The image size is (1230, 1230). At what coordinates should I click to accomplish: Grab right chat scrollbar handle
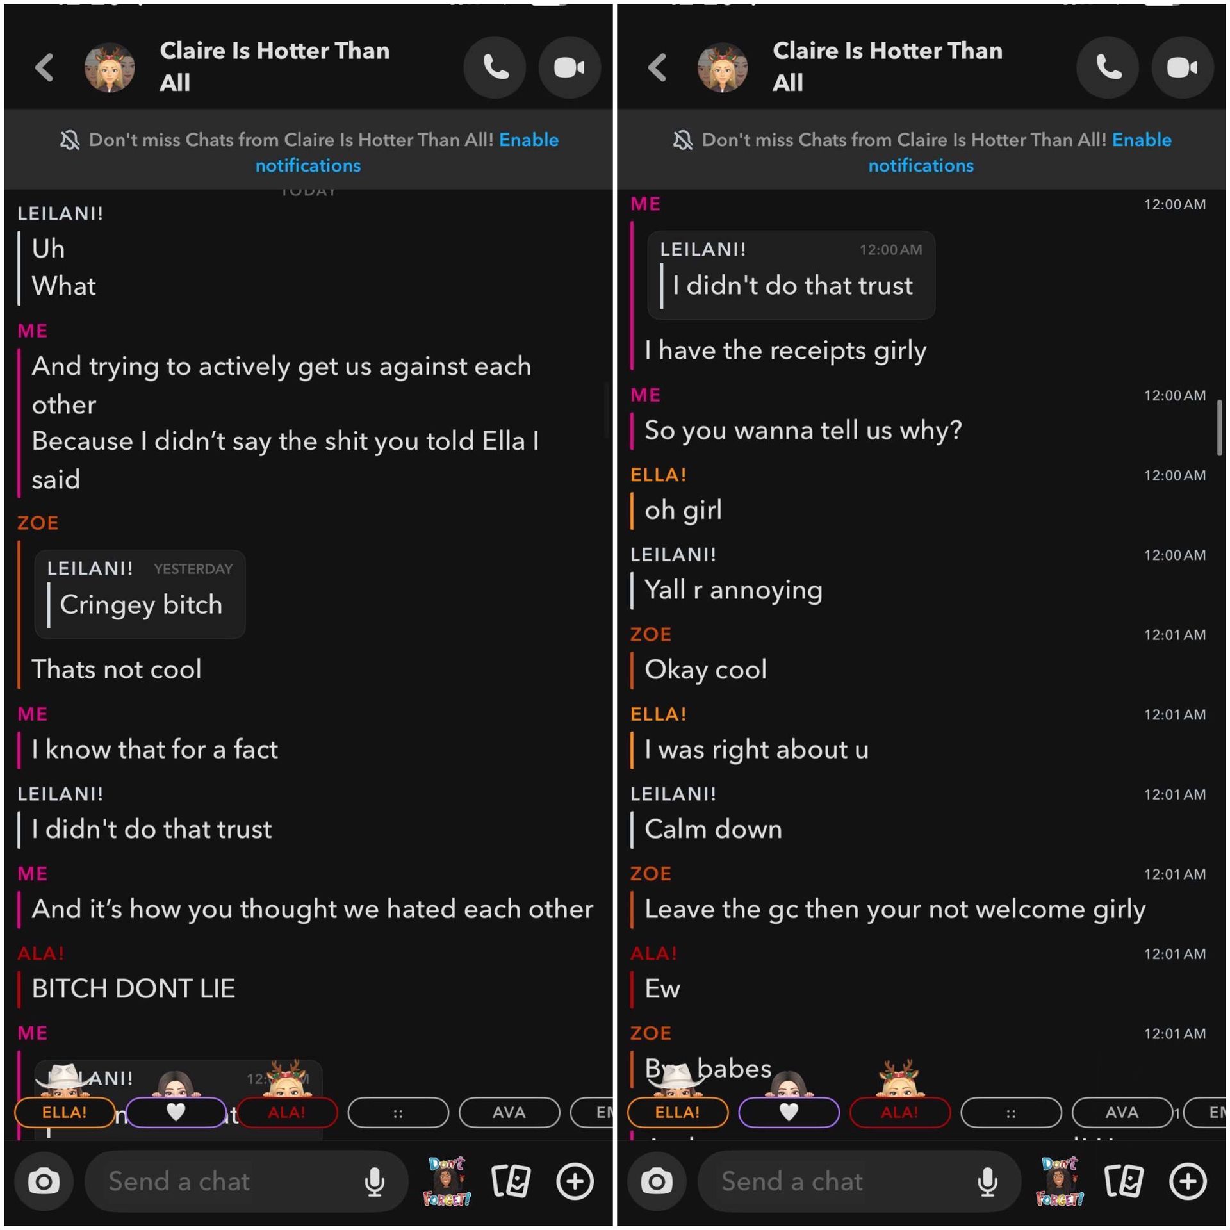coord(1219,427)
